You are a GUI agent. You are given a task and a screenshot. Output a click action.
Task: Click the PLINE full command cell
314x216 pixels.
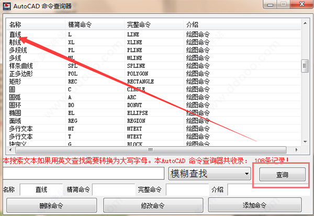[134, 50]
